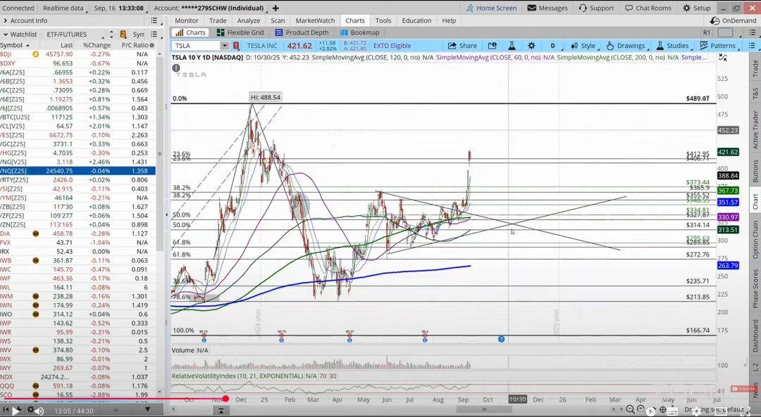
Task: Select the Bookmap subtab
Action: pos(359,32)
